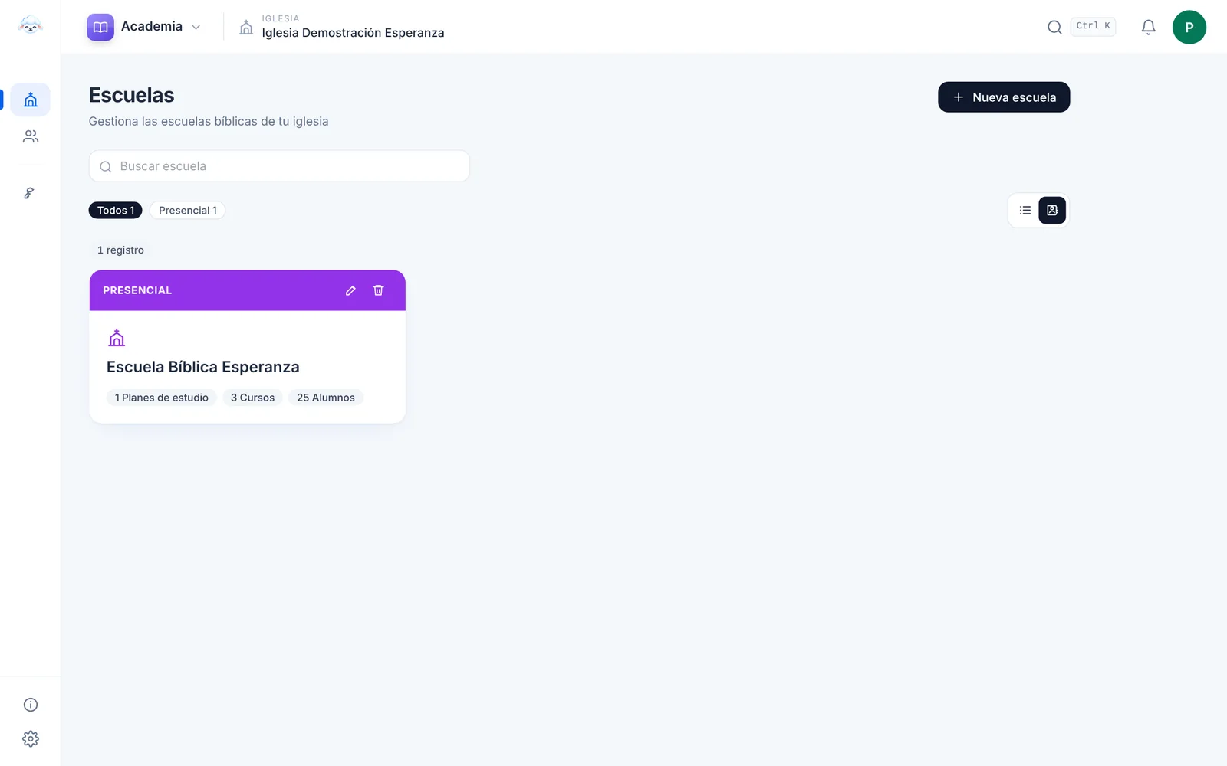Click the 1 registro count label
Image resolution: width=1227 pixels, height=766 pixels.
pyautogui.click(x=120, y=250)
